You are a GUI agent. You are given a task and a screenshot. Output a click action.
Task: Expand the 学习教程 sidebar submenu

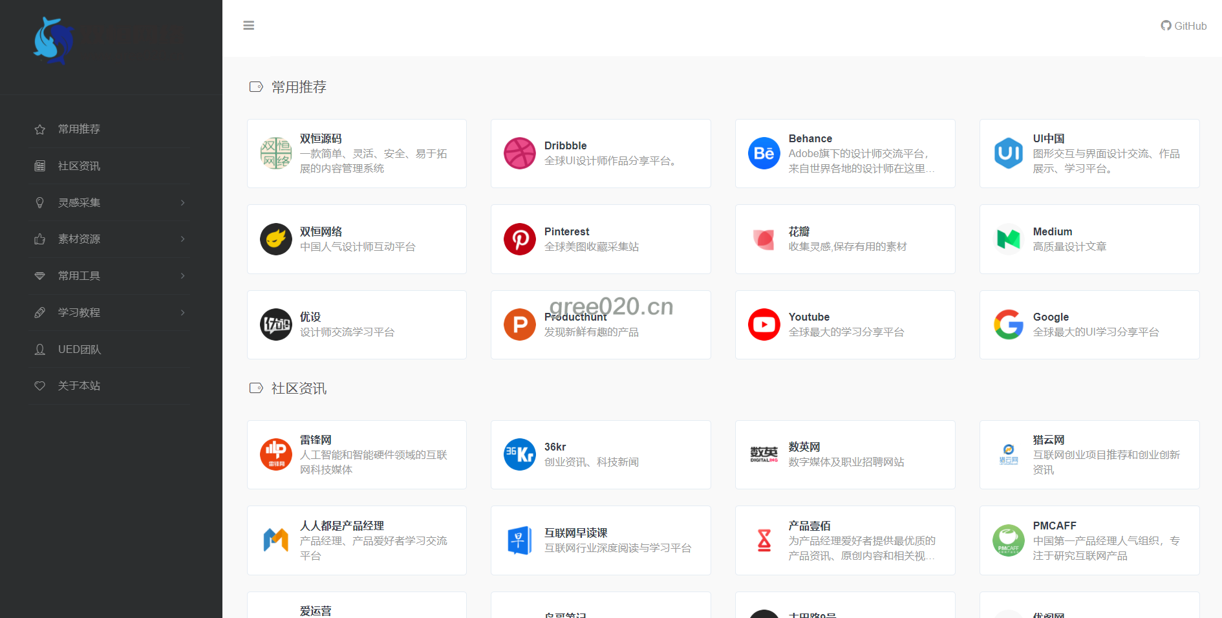110,313
